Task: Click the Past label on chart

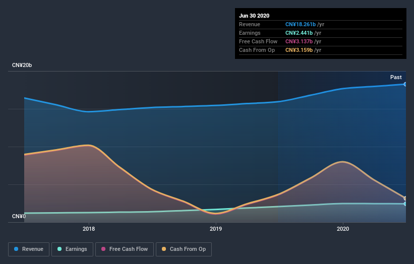Action: 396,77
